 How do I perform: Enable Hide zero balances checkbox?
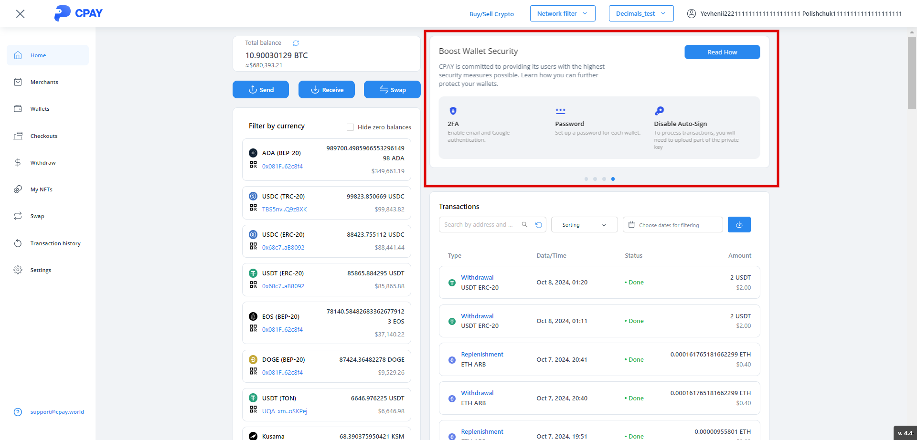(x=350, y=127)
